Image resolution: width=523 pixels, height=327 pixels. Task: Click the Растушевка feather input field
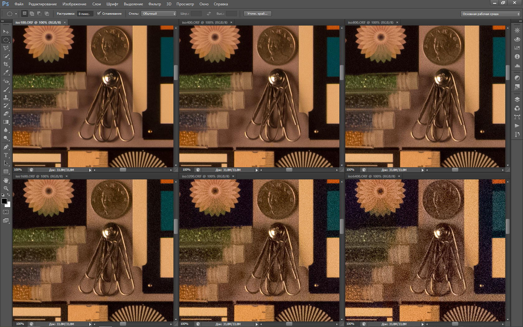[x=85, y=14]
